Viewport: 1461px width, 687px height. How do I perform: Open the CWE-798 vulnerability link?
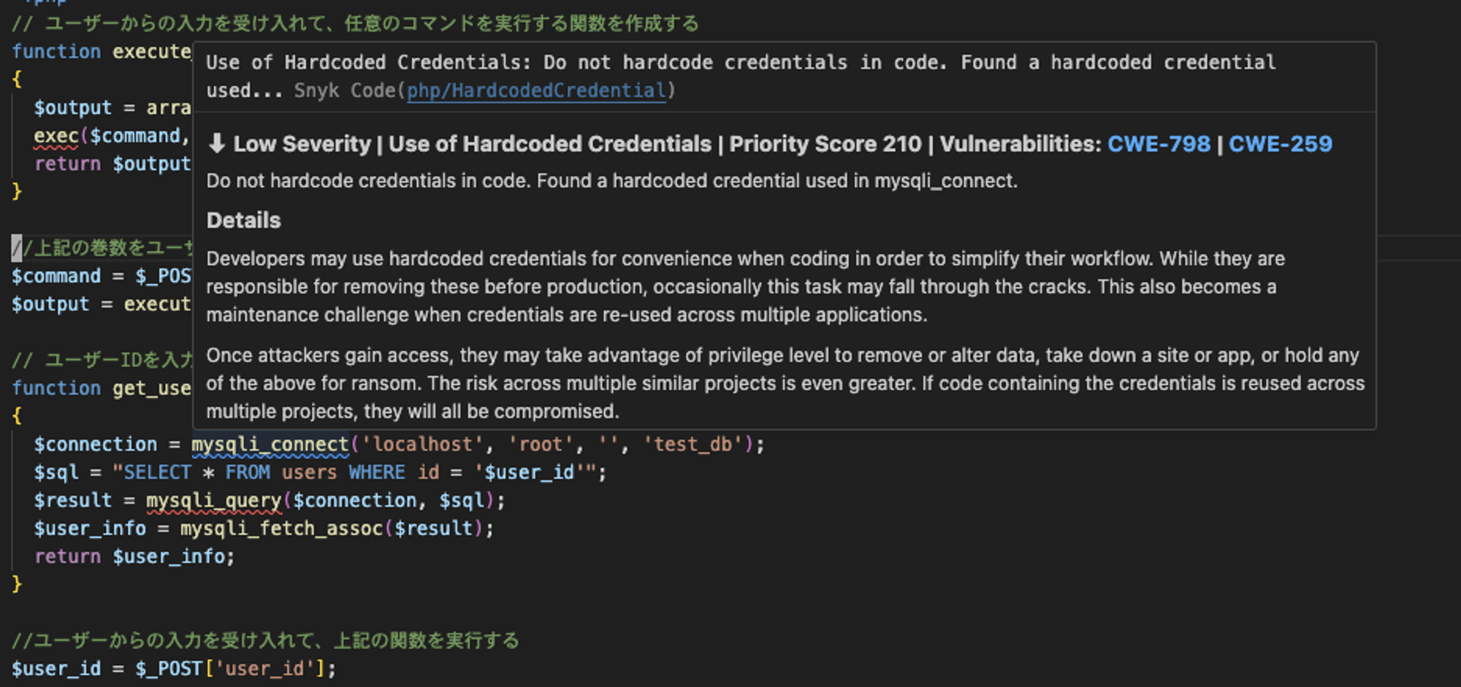[1159, 144]
